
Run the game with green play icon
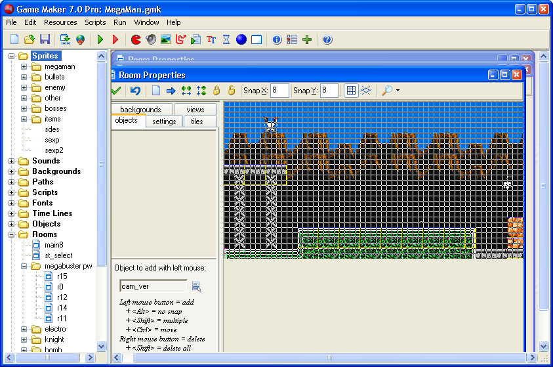tap(100, 39)
